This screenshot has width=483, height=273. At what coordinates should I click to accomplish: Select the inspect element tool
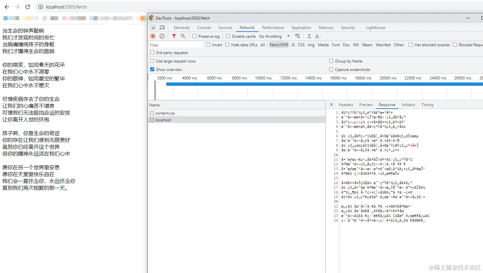pyautogui.click(x=153, y=27)
